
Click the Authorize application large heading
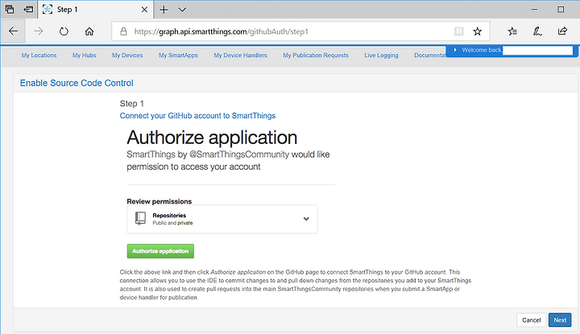pyautogui.click(x=212, y=138)
